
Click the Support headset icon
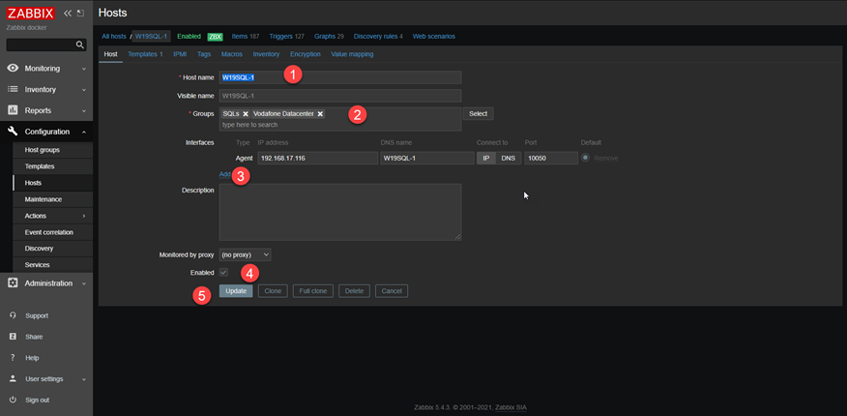point(13,315)
